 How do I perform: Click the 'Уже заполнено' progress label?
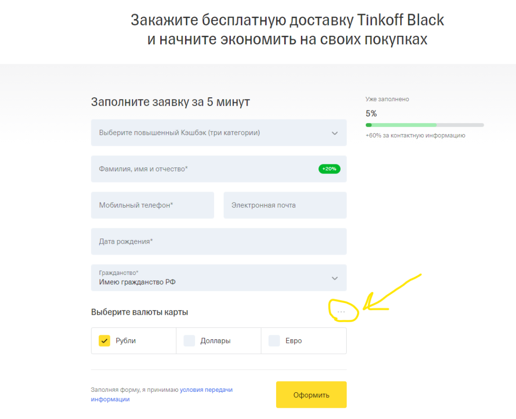coord(387,99)
